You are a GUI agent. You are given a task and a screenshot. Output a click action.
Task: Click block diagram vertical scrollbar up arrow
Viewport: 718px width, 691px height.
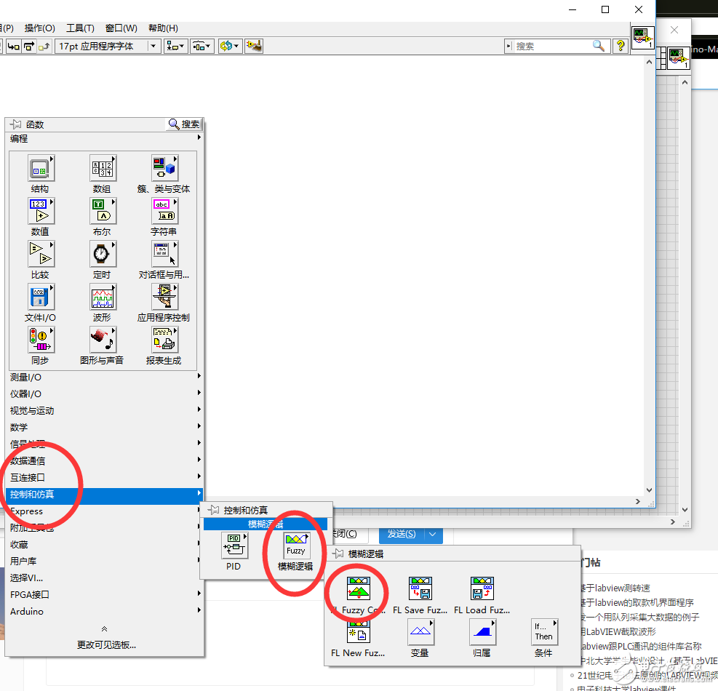click(x=649, y=62)
